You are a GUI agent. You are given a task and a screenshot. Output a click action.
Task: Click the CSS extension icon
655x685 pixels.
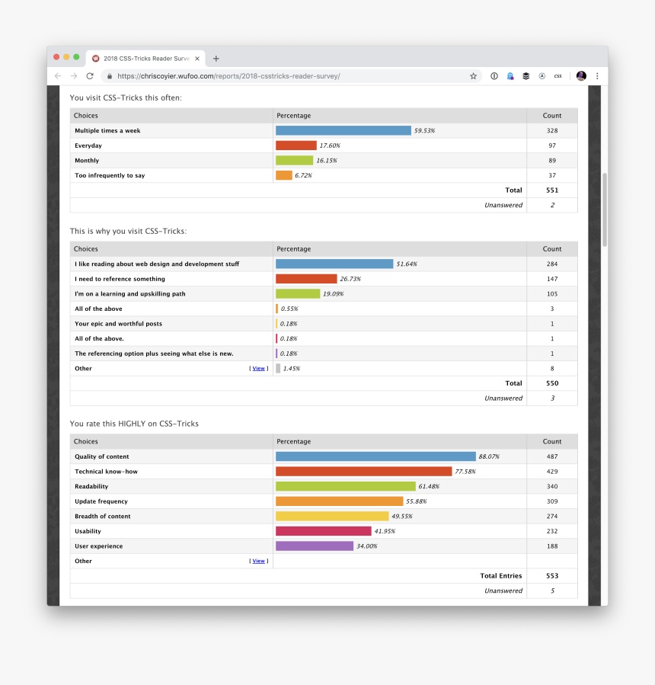[558, 76]
